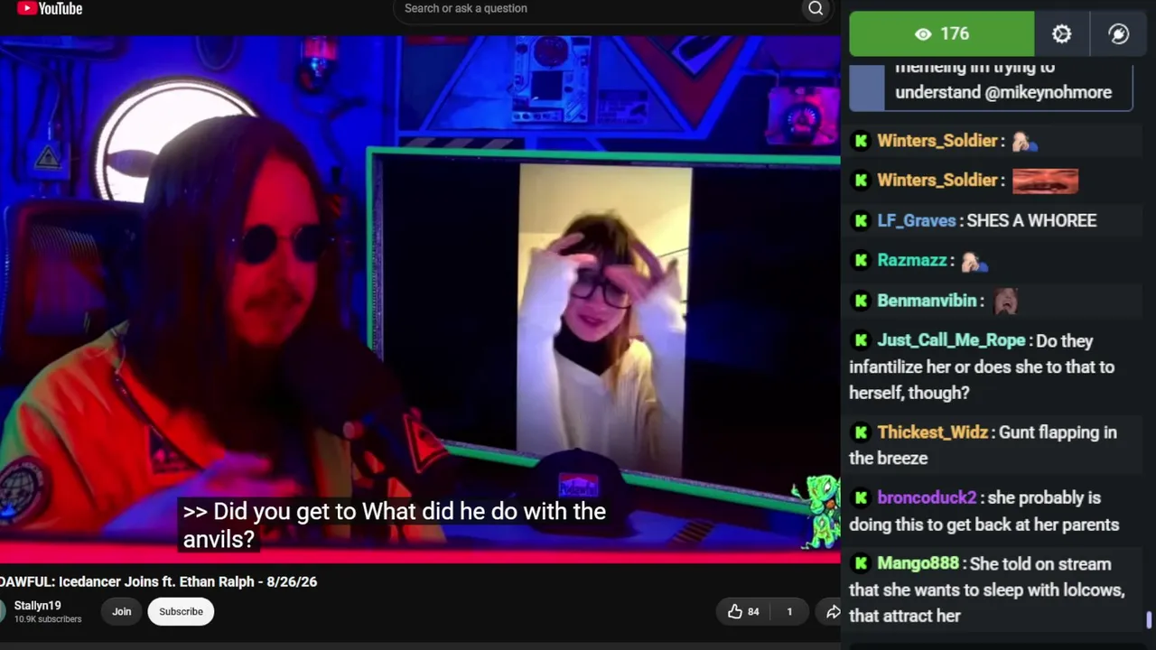Click Mango888 username in chat

918,563
